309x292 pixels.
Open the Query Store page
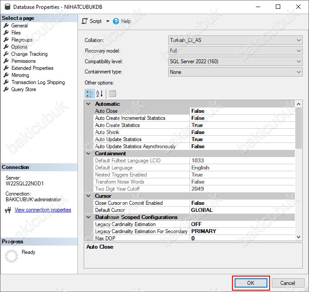(x=23, y=89)
